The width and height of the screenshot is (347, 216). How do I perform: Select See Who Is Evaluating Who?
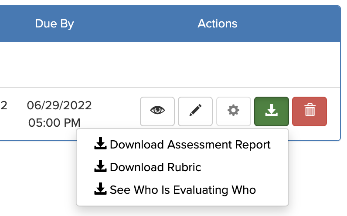click(183, 190)
